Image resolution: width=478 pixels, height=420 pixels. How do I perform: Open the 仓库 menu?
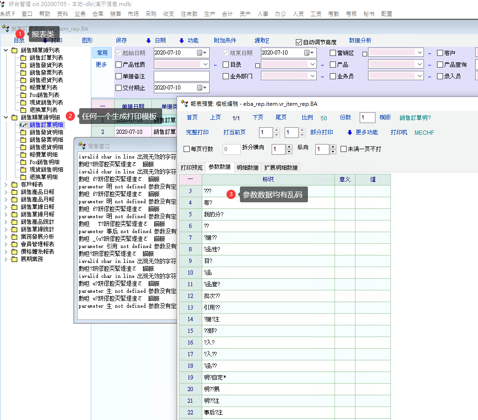98,14
